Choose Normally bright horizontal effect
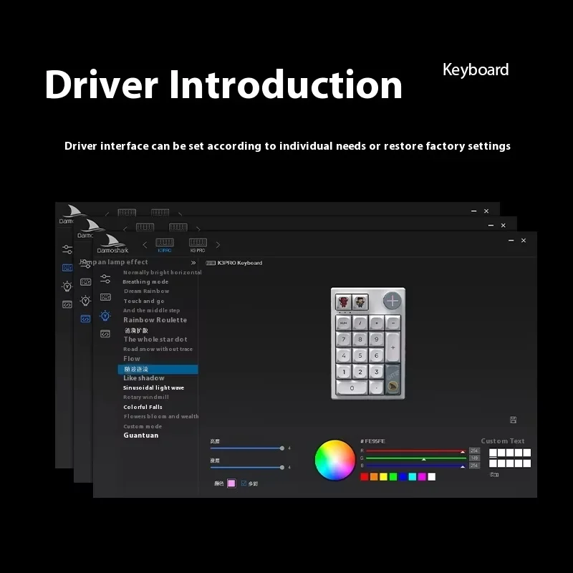The height and width of the screenshot is (573, 573). click(x=163, y=272)
